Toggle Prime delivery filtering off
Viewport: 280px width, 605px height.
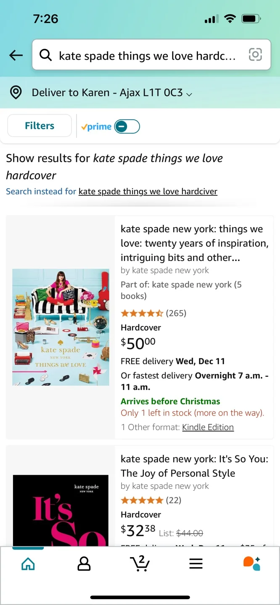127,126
